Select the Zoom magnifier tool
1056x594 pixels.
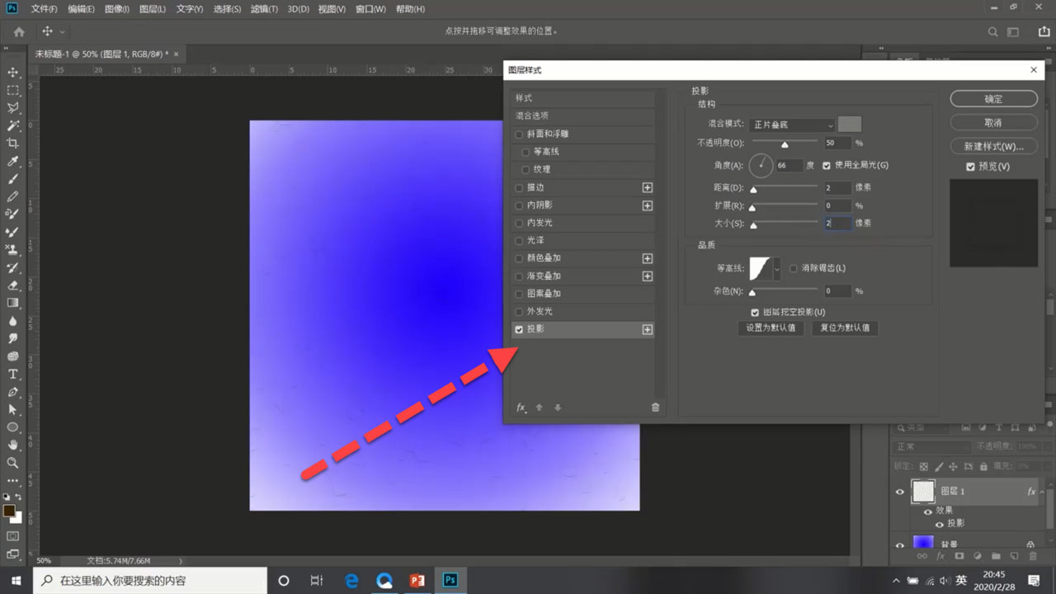(13, 463)
